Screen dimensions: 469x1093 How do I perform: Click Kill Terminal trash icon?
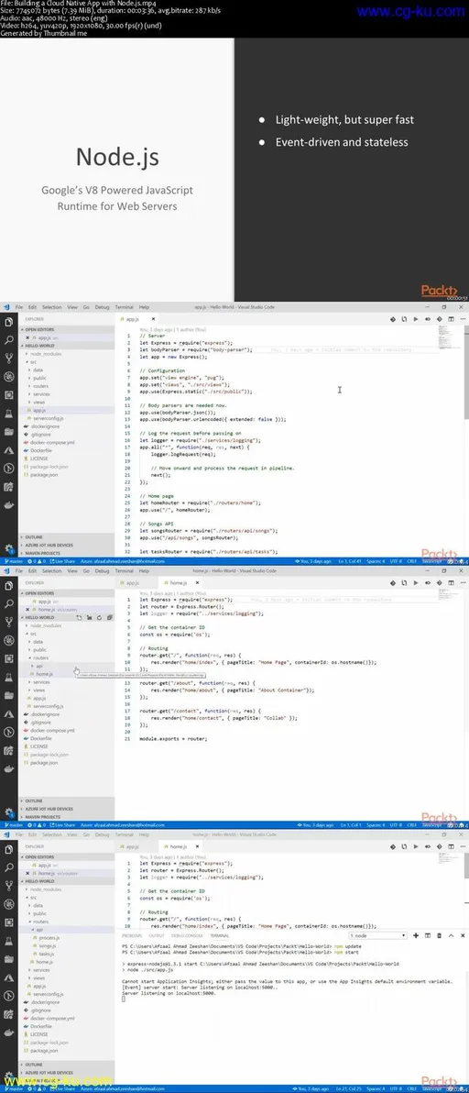(439, 934)
